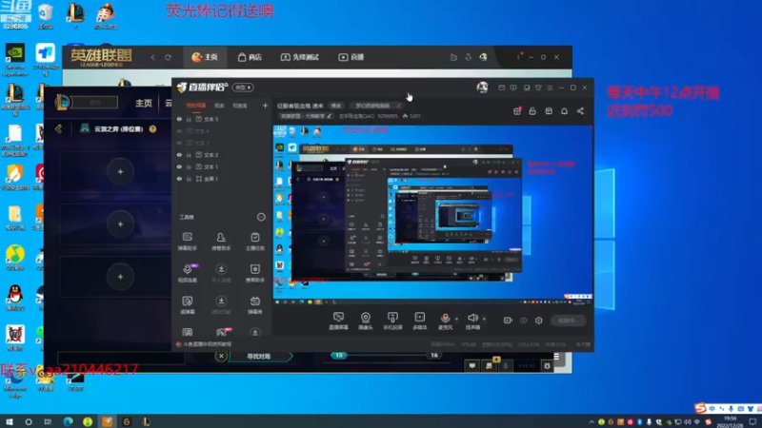Screen dimensions: 762x428
Task: Add a new scene with the plus button
Action: point(265,106)
